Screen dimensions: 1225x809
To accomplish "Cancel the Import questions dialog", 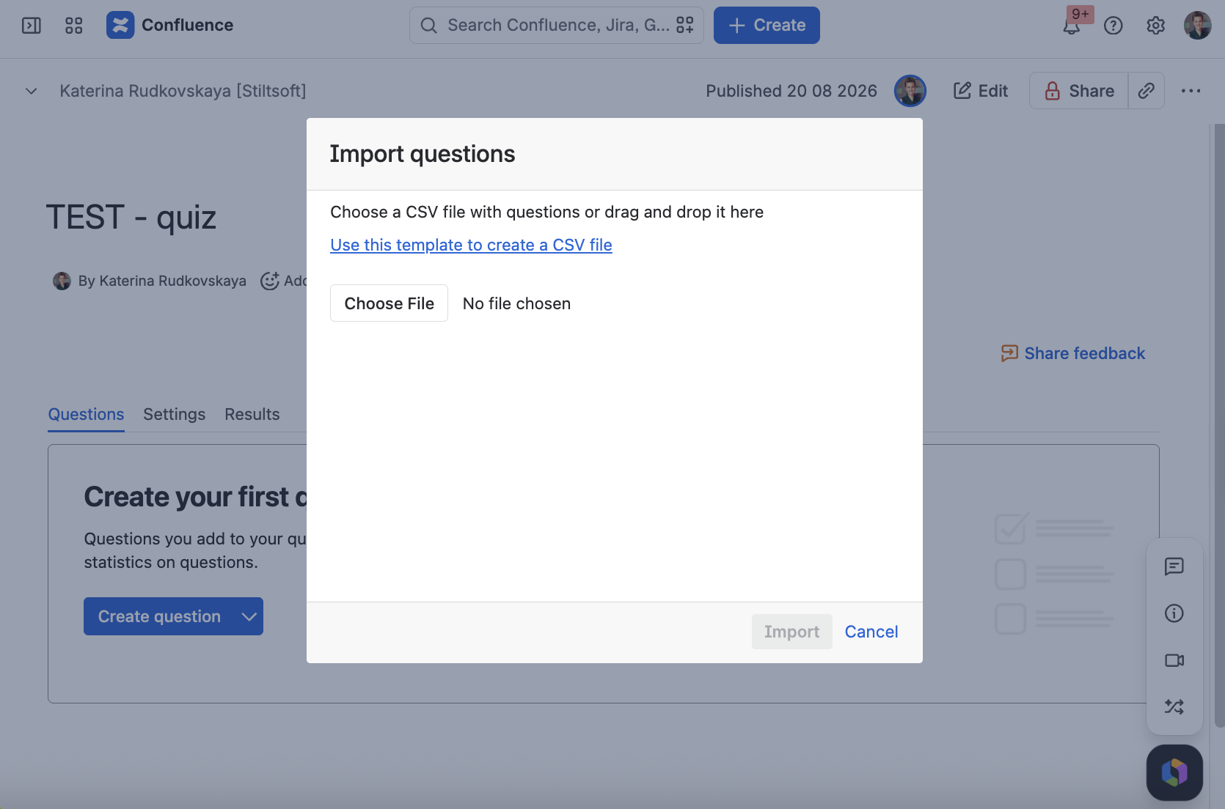I will (871, 632).
